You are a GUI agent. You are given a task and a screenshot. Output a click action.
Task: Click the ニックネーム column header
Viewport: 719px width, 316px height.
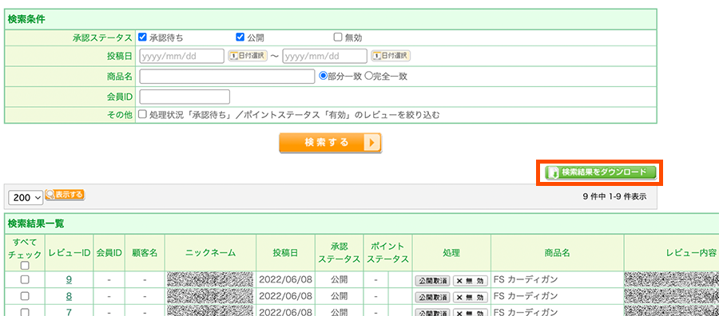(210, 253)
